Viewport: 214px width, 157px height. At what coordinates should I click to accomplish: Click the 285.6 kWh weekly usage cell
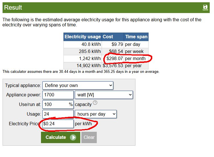[90, 52]
